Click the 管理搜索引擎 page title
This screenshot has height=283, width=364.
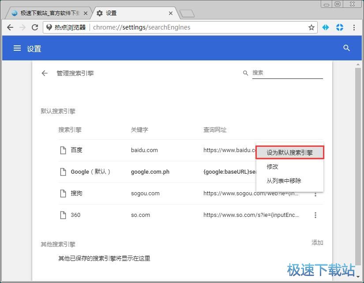[75, 73]
